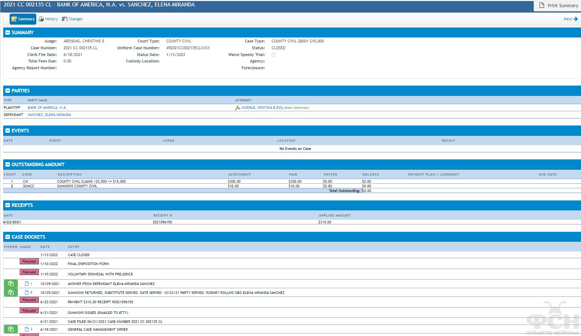Click the History tab icon
This screenshot has width=581, height=336.
pyautogui.click(x=41, y=19)
